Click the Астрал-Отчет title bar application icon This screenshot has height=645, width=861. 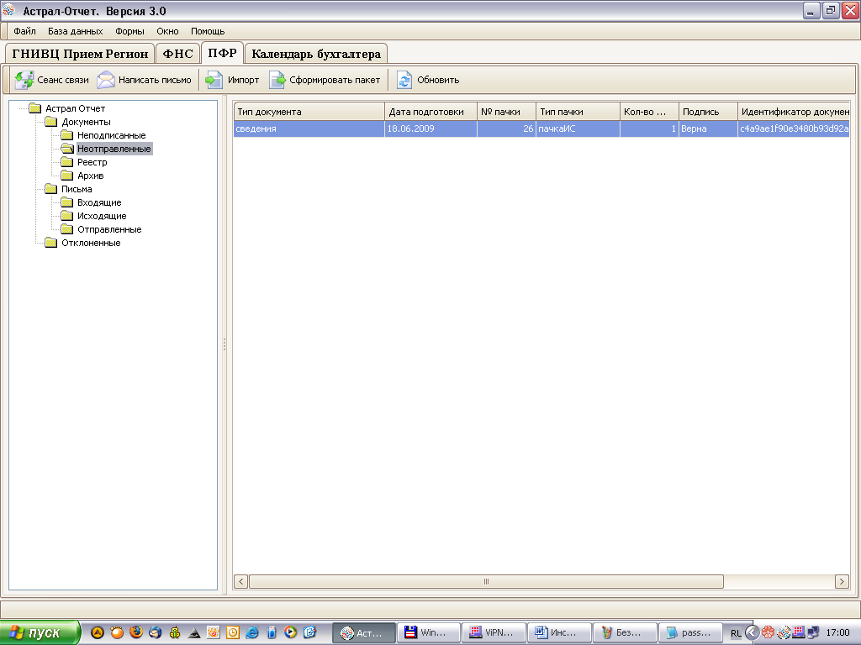point(8,10)
